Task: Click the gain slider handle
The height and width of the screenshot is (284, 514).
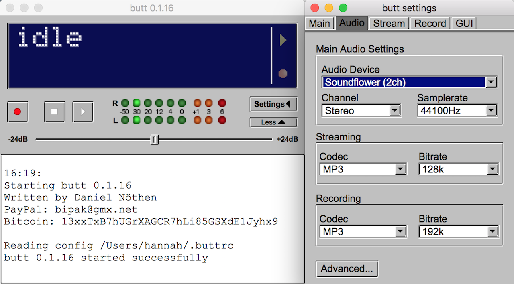Action: click(x=154, y=140)
